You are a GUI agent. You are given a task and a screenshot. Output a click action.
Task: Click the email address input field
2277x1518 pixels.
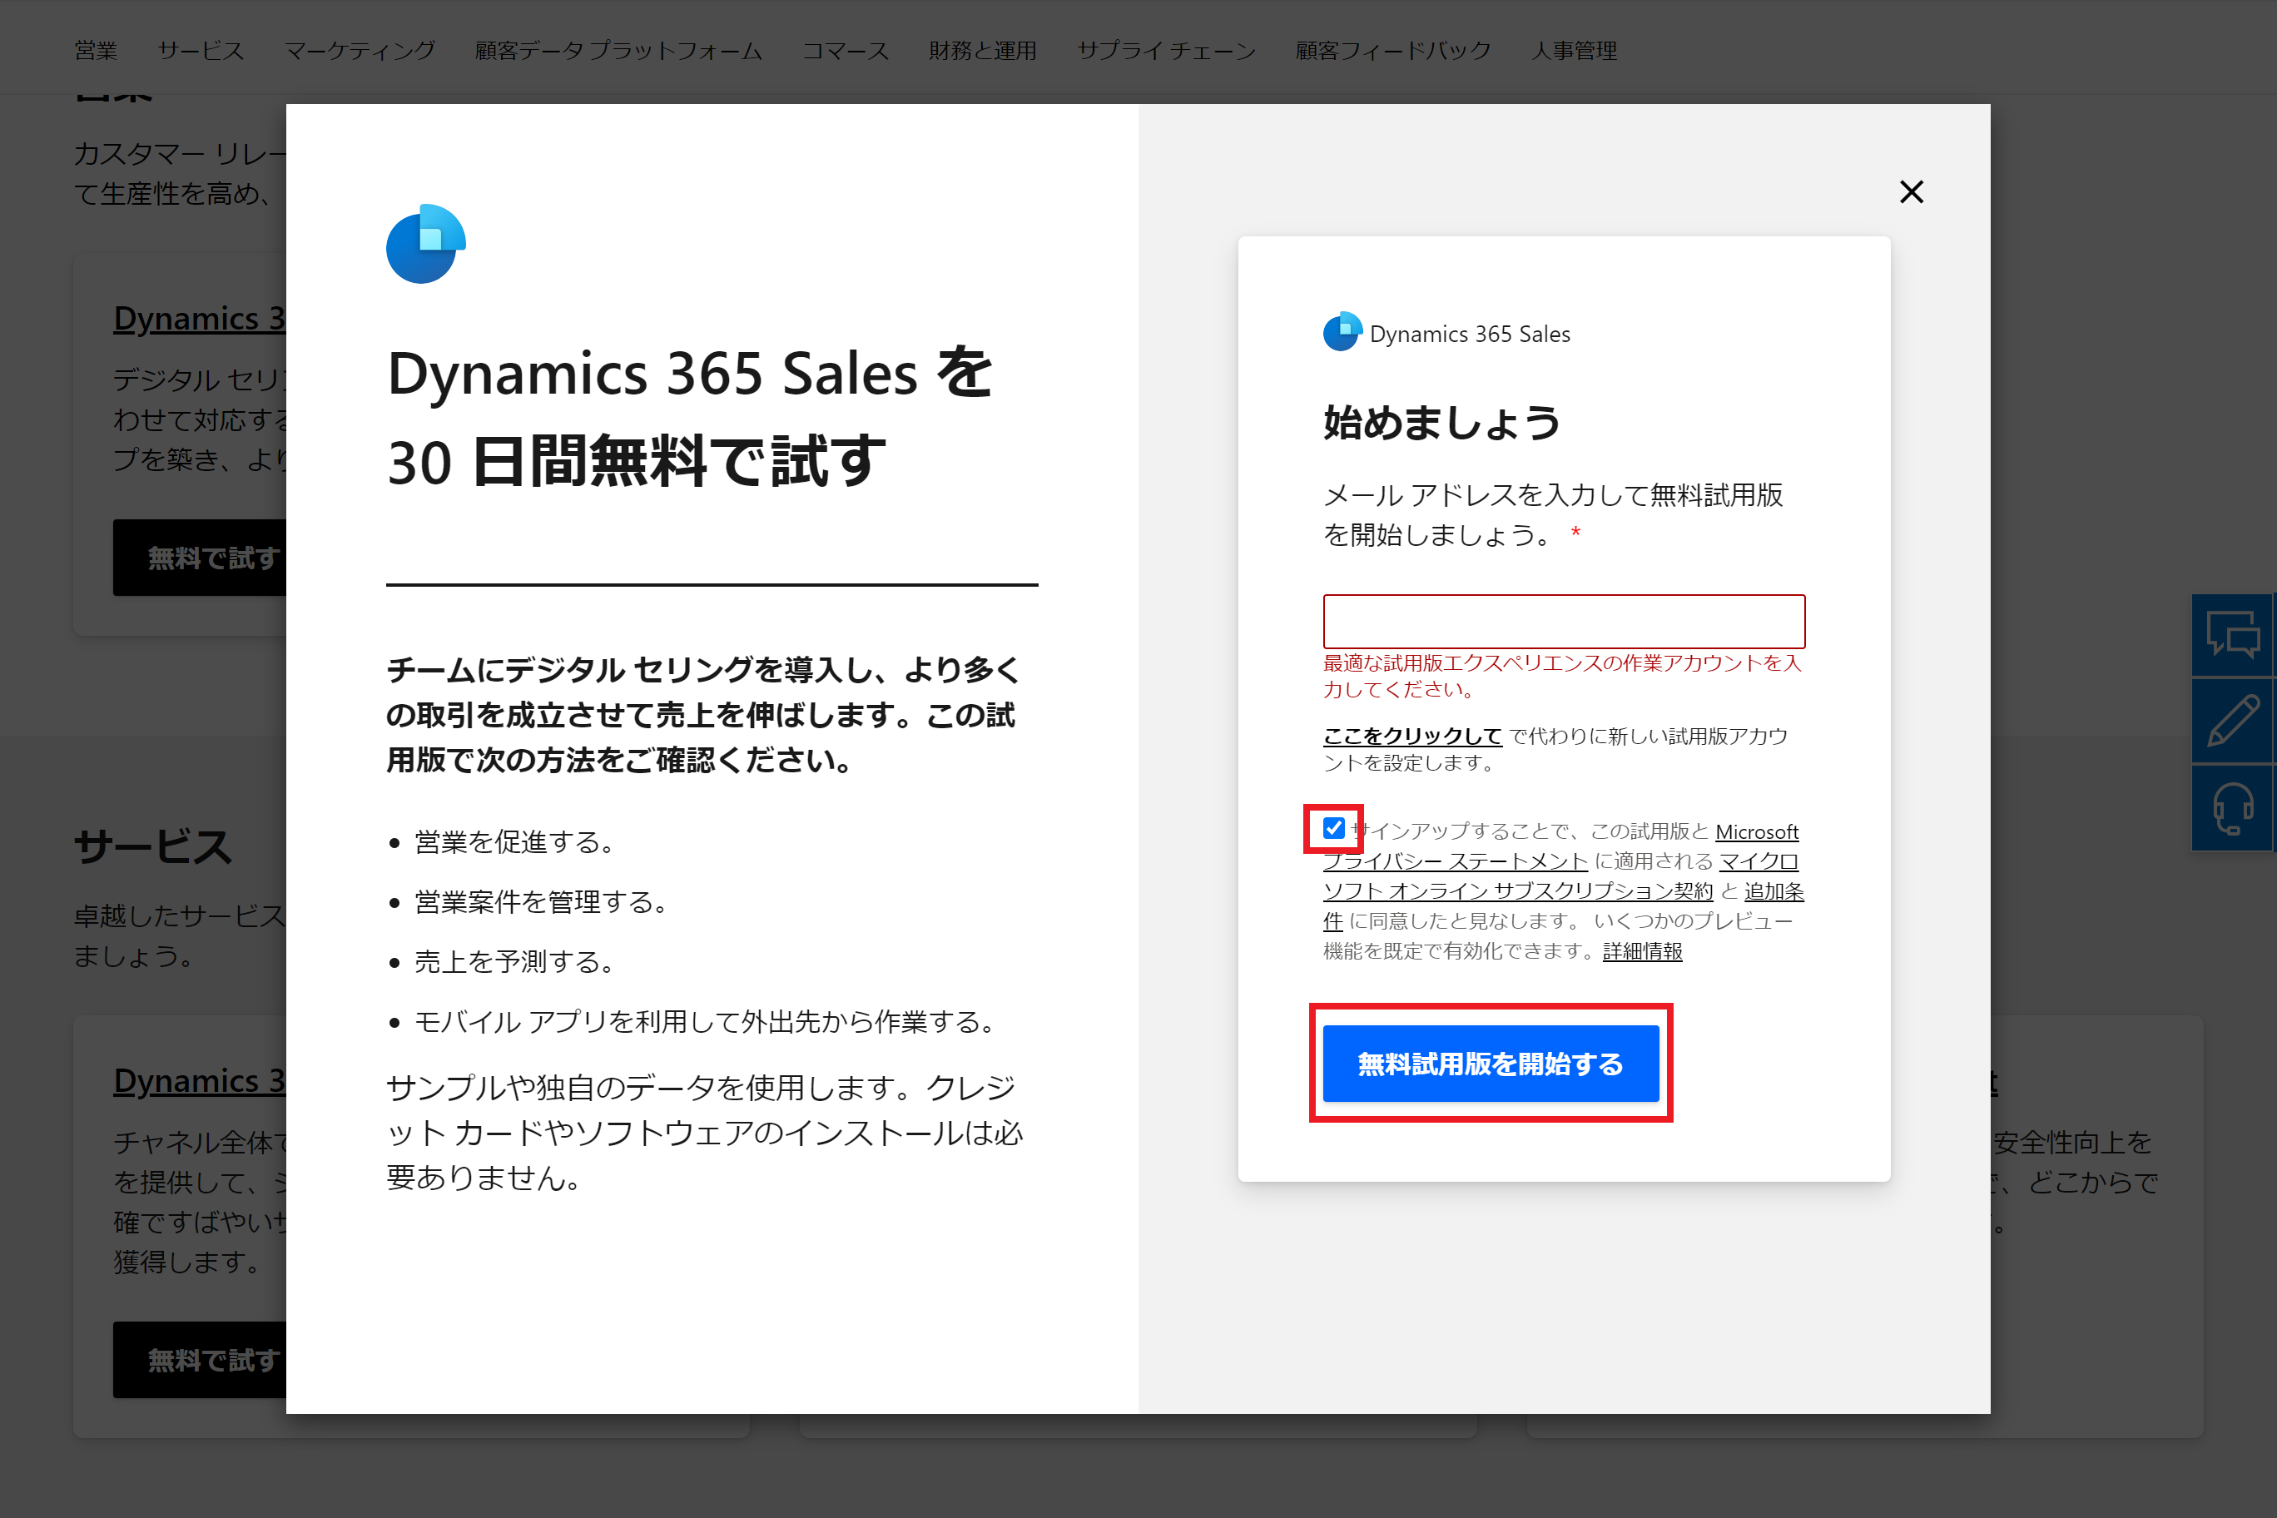[1564, 621]
